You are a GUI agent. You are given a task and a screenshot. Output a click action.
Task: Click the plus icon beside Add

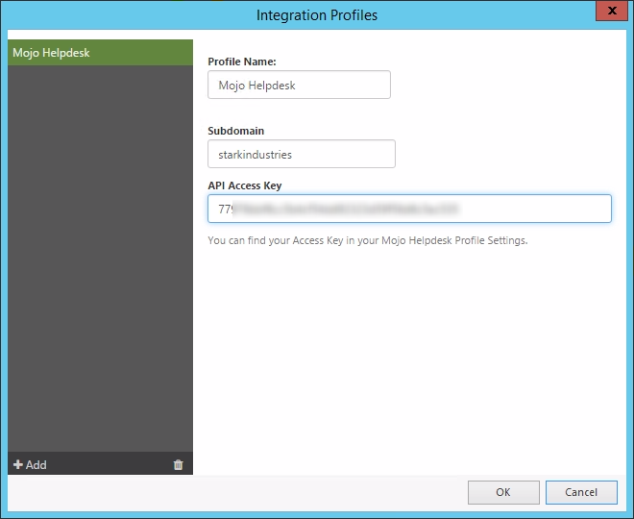click(18, 465)
